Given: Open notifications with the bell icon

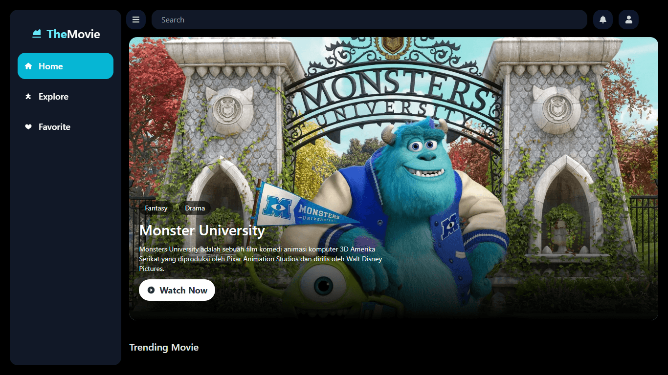Looking at the screenshot, I should (603, 20).
